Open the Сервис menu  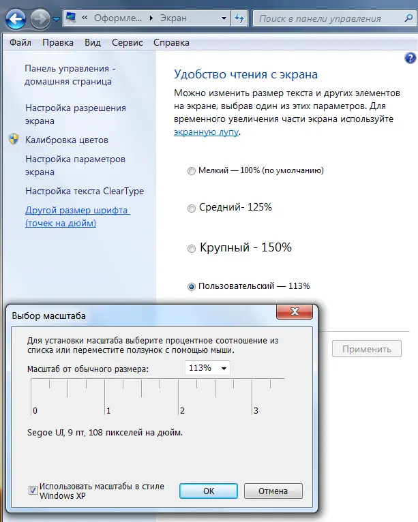coord(128,43)
